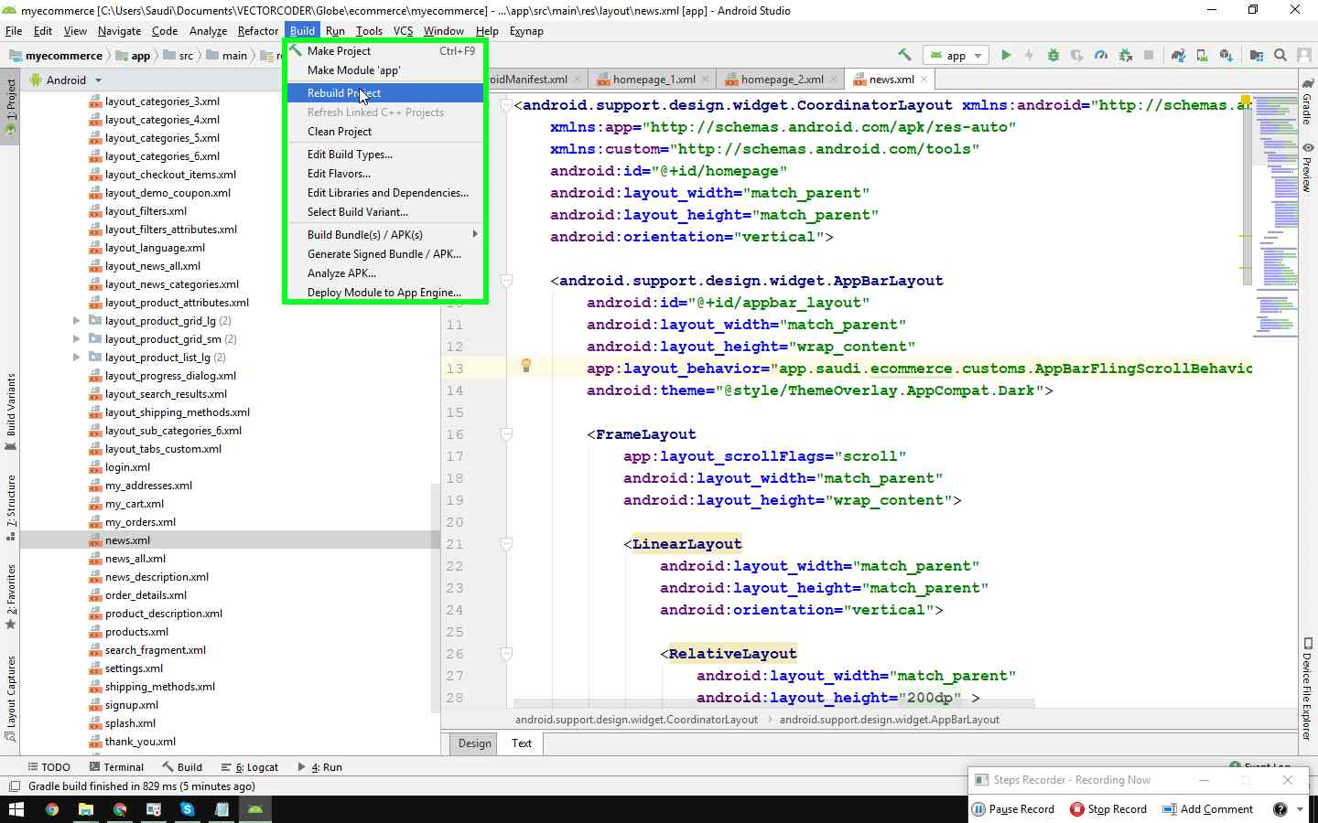The height and width of the screenshot is (823, 1318).
Task: Open the Profile app gauge icon
Action: [1101, 55]
